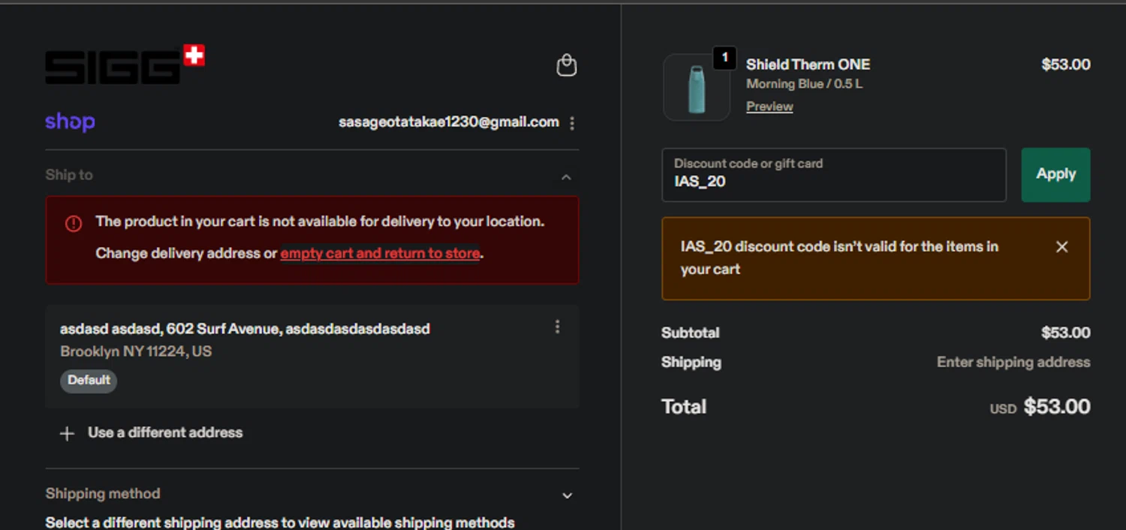Choose 'Use a different address'
Screen dimensions: 1126x530
[x=165, y=432]
